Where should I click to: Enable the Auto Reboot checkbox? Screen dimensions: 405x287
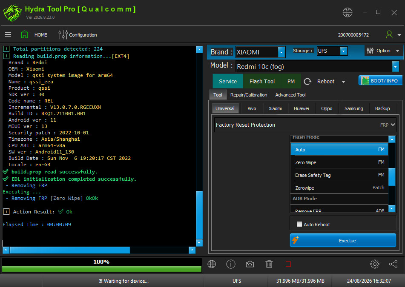[x=299, y=224]
